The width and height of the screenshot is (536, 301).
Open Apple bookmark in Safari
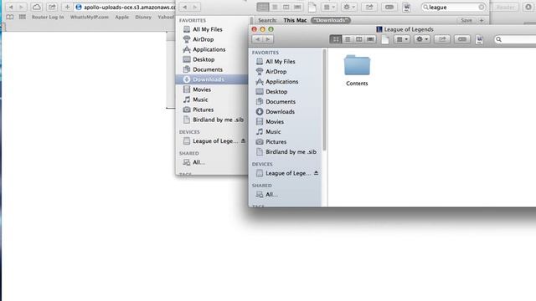tap(121, 17)
